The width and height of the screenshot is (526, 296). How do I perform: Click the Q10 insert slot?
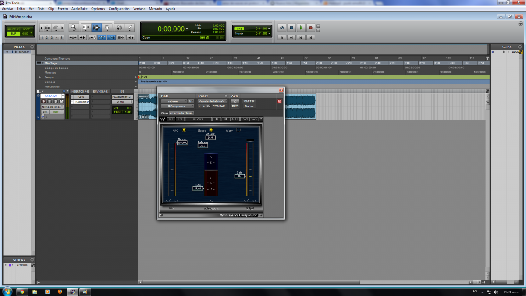pos(81,96)
